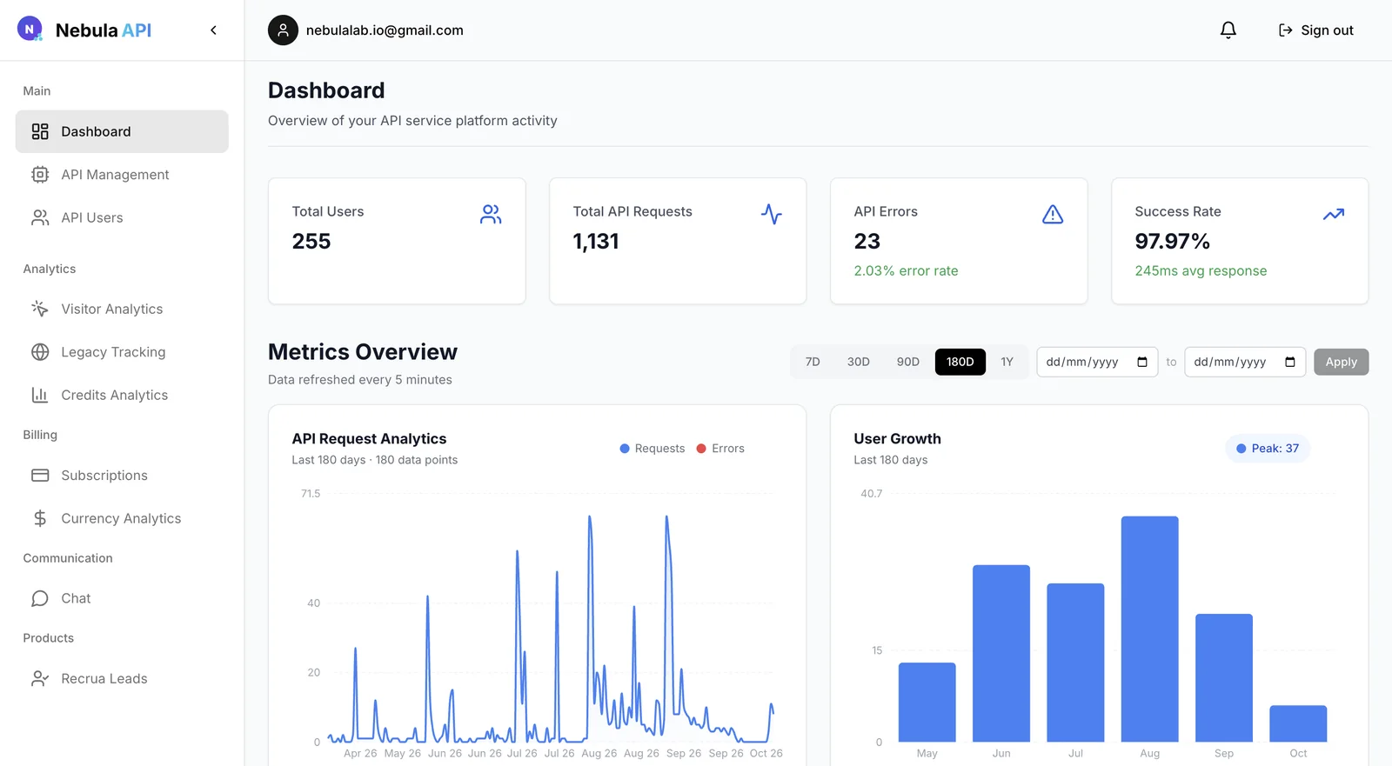Open the start date calendar picker
This screenshot has width=1392, height=766.
click(x=1142, y=362)
